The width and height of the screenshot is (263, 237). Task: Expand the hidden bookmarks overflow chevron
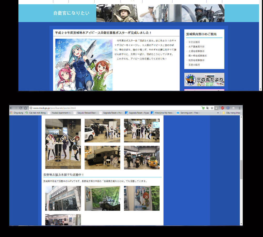(x=218, y=113)
